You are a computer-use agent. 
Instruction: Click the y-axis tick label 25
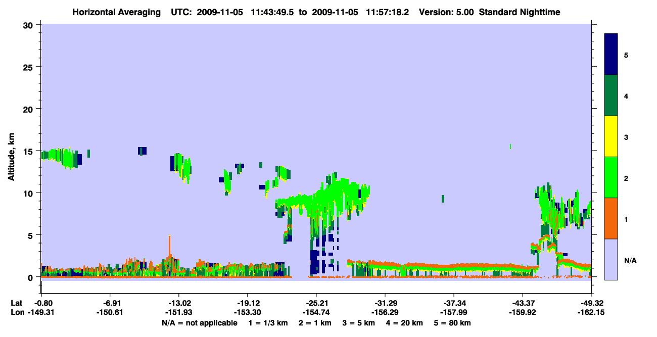29,67
